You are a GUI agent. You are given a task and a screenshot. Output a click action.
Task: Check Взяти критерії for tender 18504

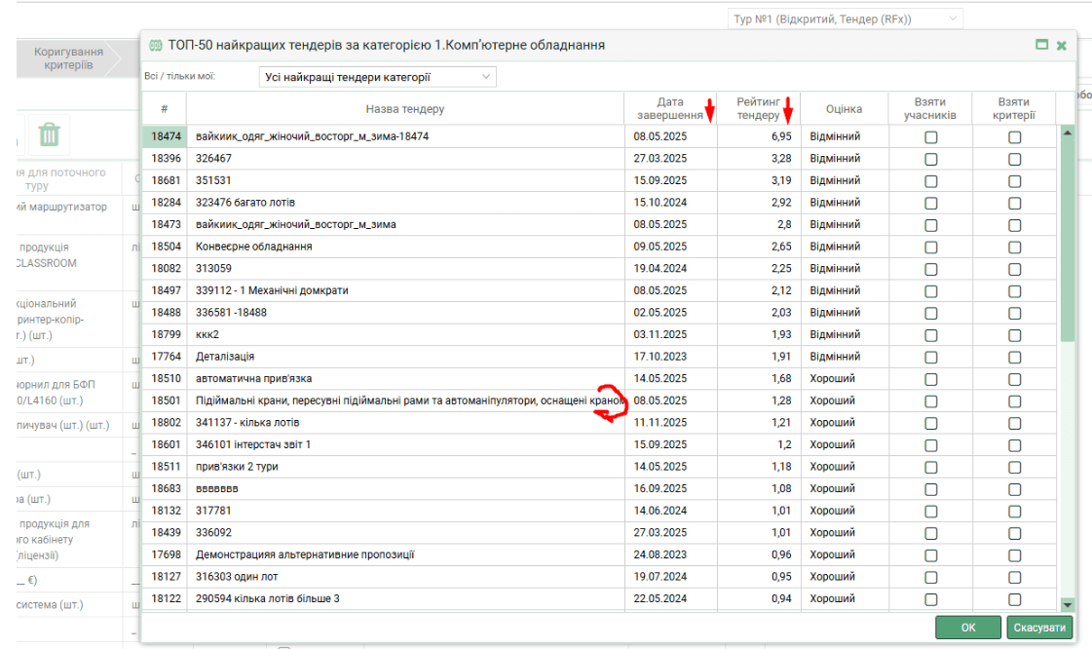[1015, 248]
